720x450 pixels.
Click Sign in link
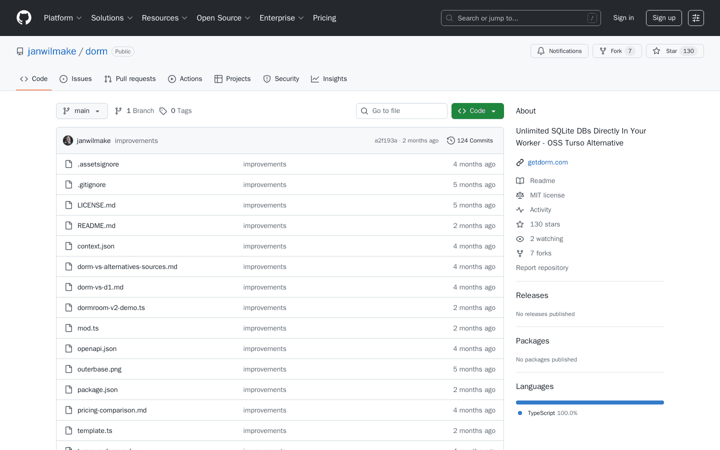point(623,18)
